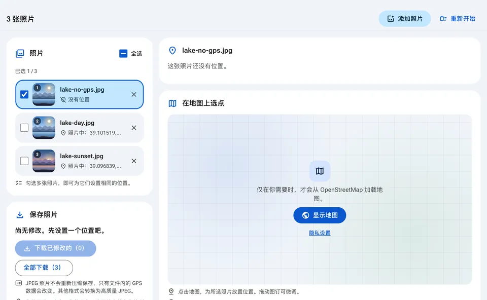Check the lake-sunset.jpg checkbox
Screen dimensions: 487x300
[x=24, y=161]
